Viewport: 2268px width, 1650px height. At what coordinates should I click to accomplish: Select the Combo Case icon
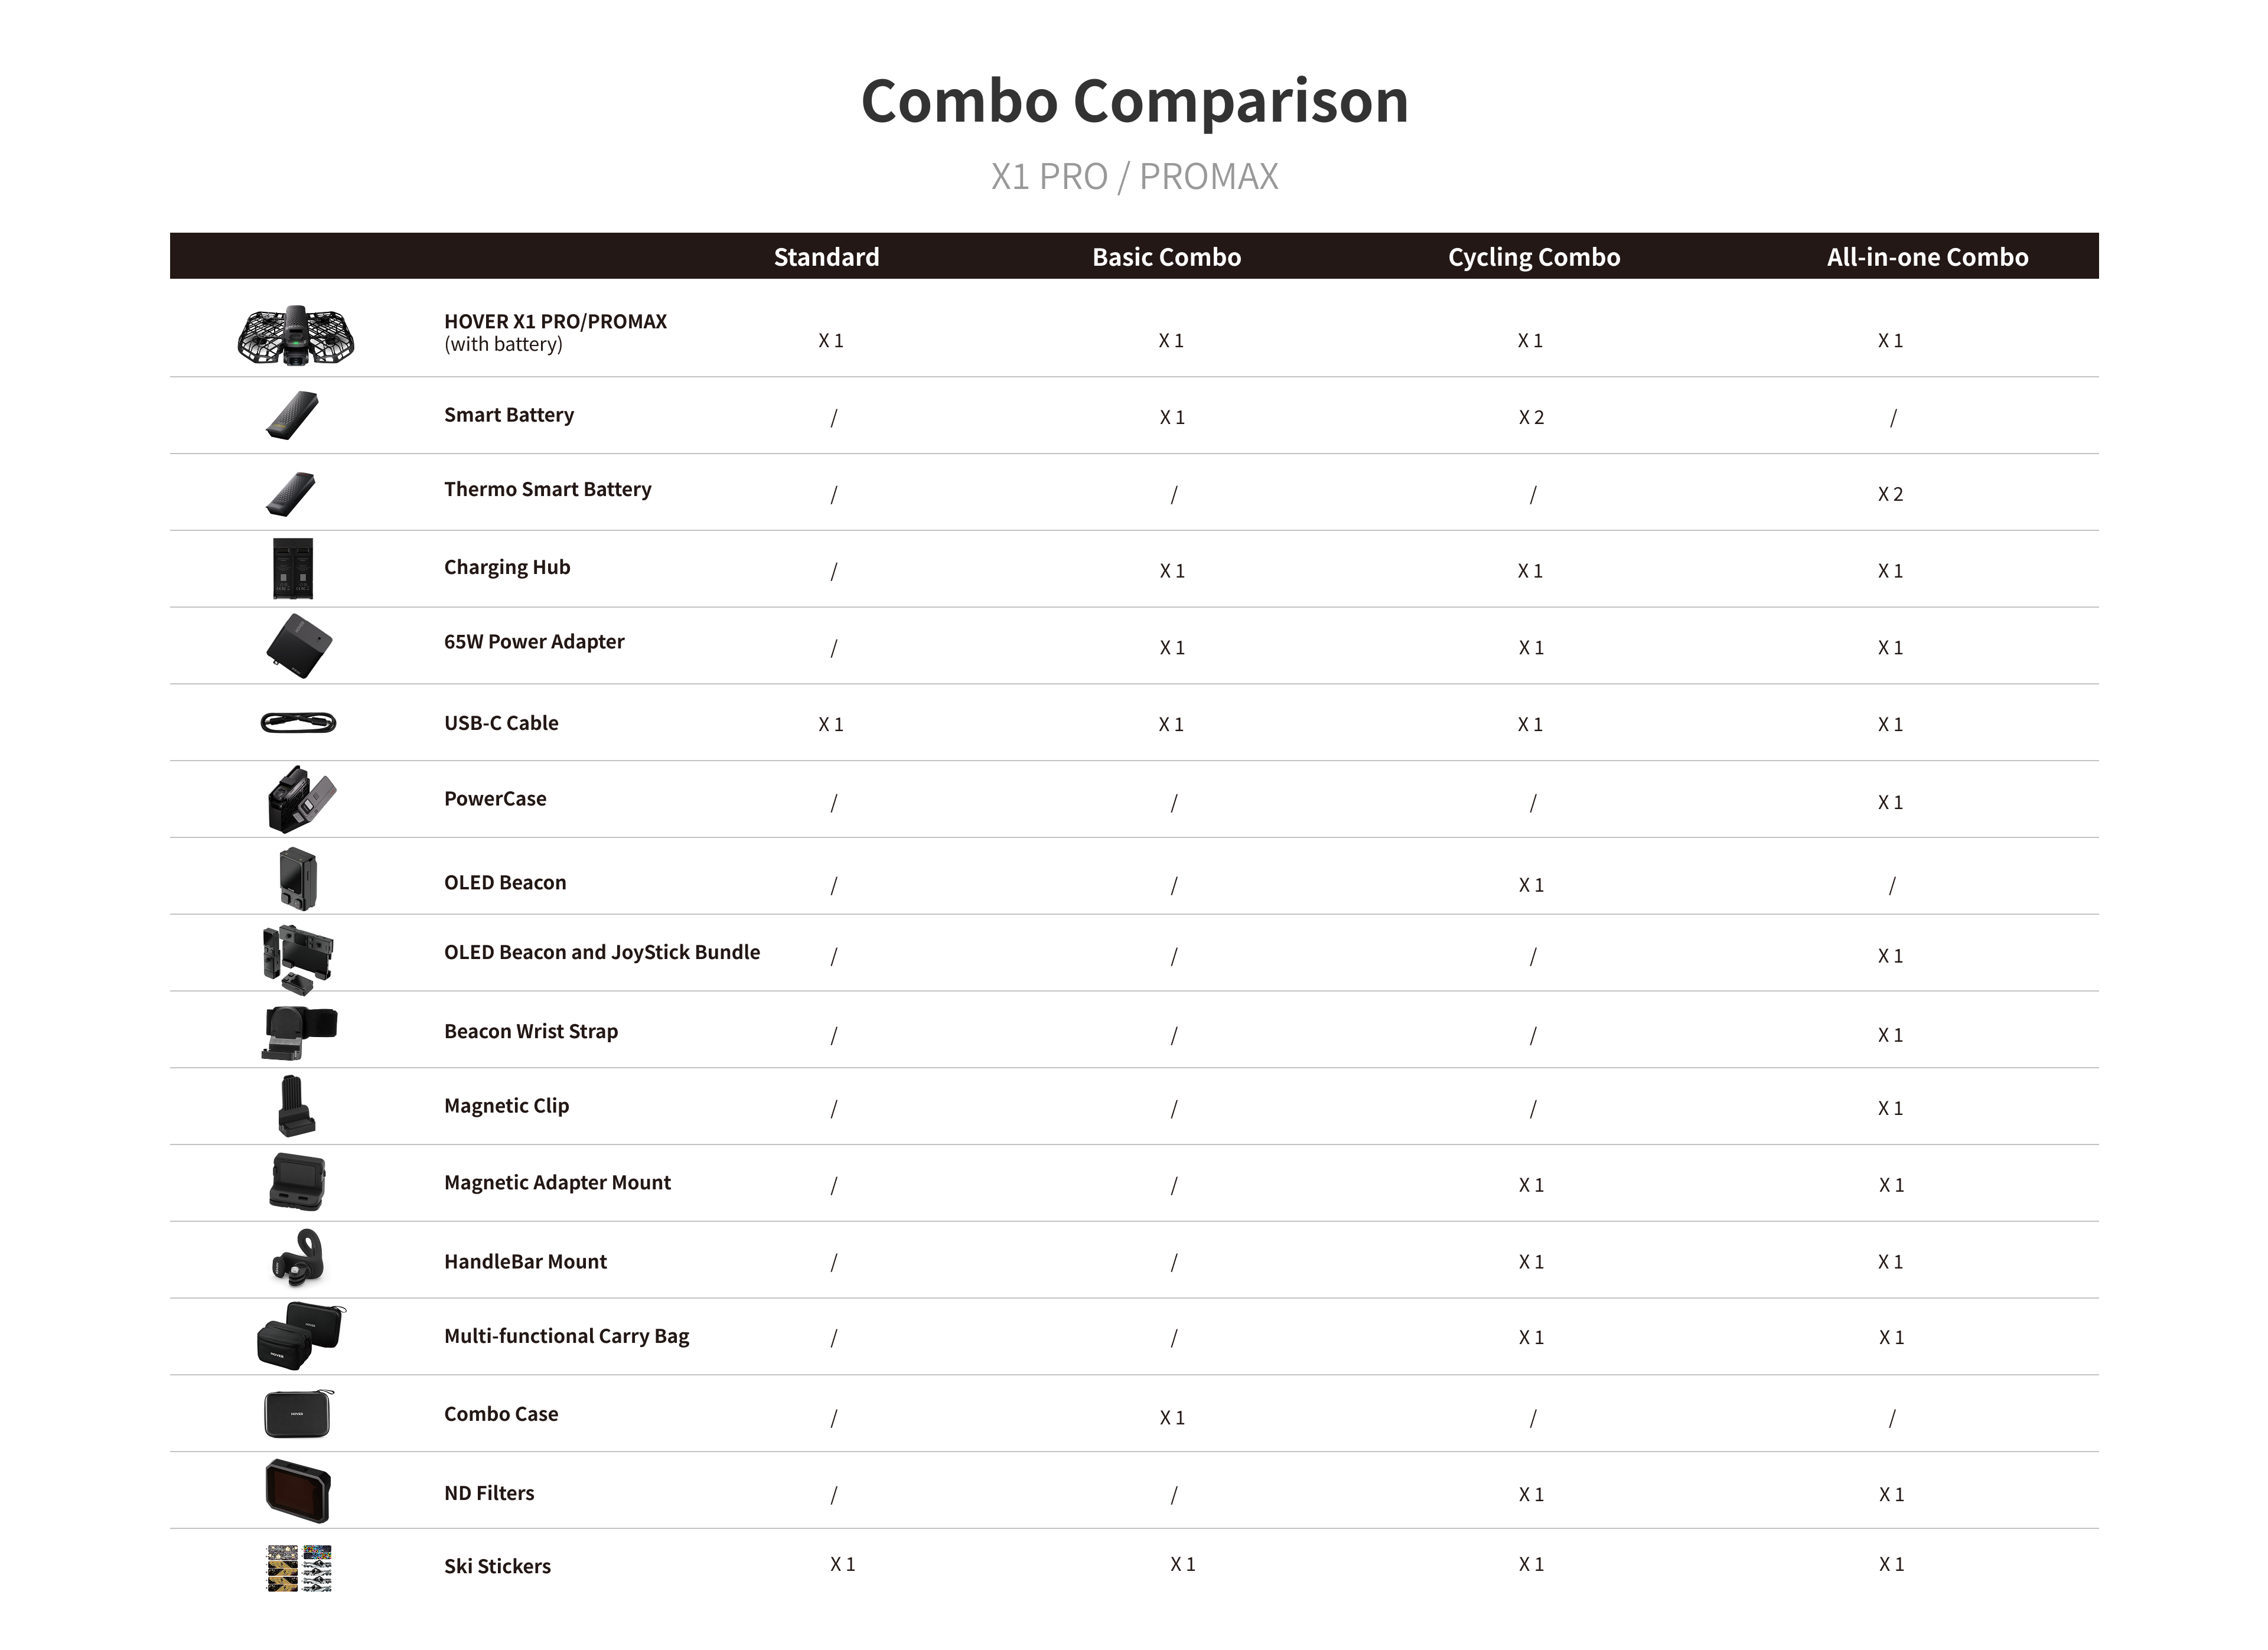(298, 1413)
